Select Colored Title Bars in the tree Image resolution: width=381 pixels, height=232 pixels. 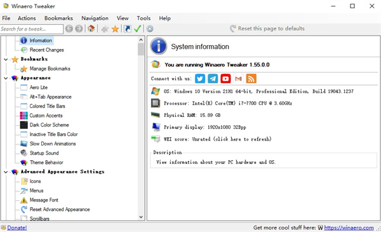(x=48, y=106)
